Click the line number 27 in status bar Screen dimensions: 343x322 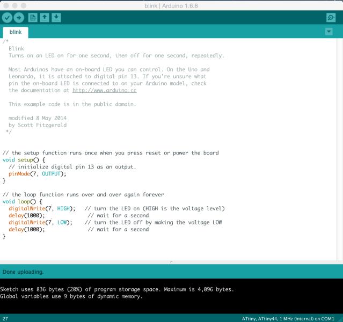(x=5, y=319)
